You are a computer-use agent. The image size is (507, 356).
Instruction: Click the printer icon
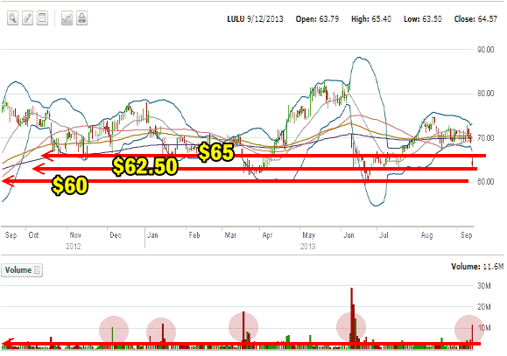pos(81,18)
